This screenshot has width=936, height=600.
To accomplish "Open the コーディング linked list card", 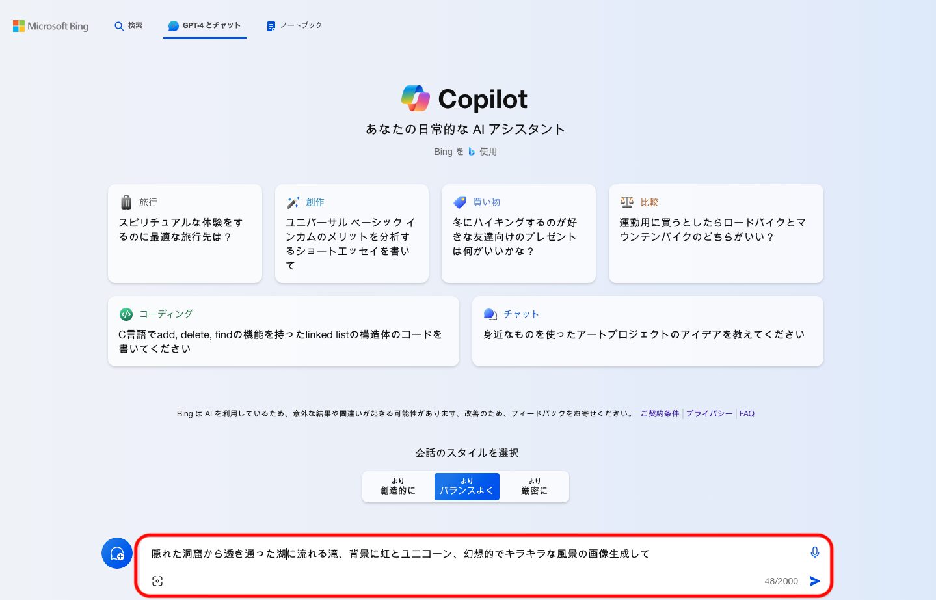I will [x=284, y=331].
